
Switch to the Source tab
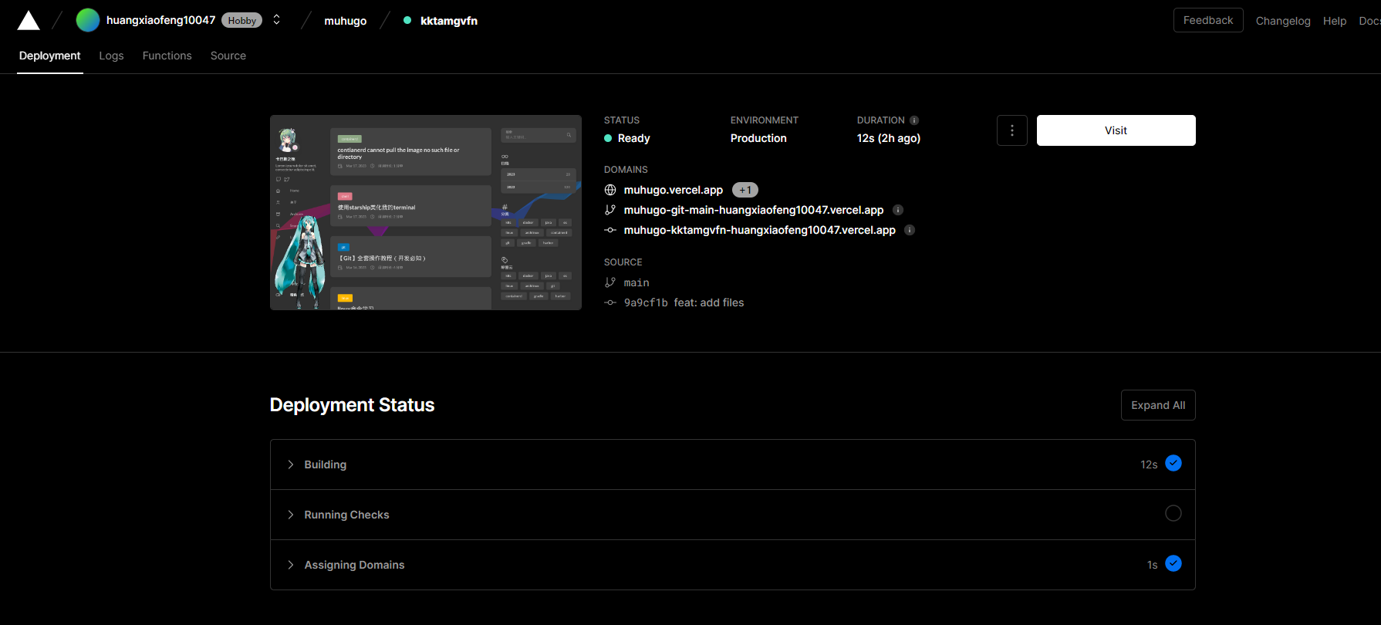coord(228,56)
